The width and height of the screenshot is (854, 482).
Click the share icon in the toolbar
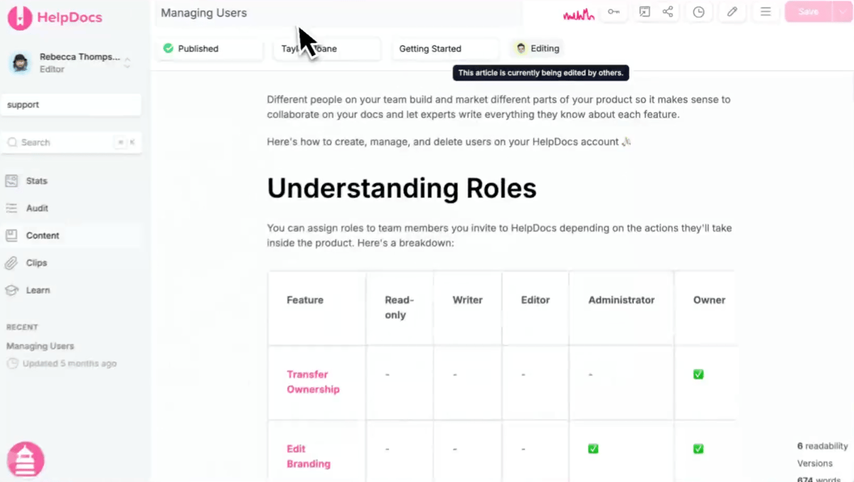coord(667,12)
